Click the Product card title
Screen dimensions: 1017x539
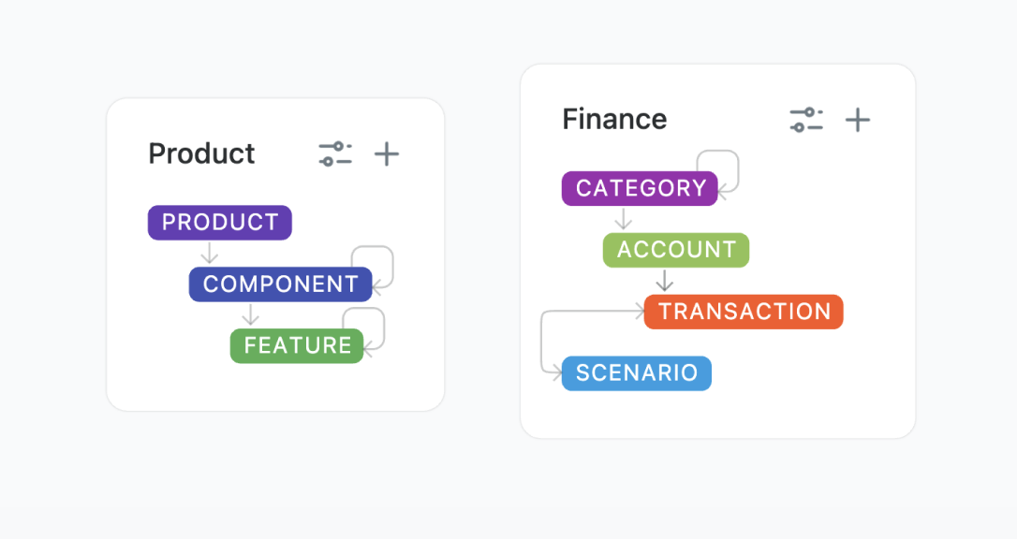pyautogui.click(x=201, y=154)
